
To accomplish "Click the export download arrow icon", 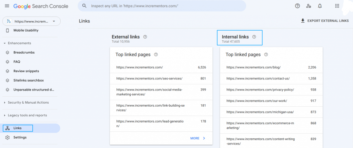I will (303, 21).
